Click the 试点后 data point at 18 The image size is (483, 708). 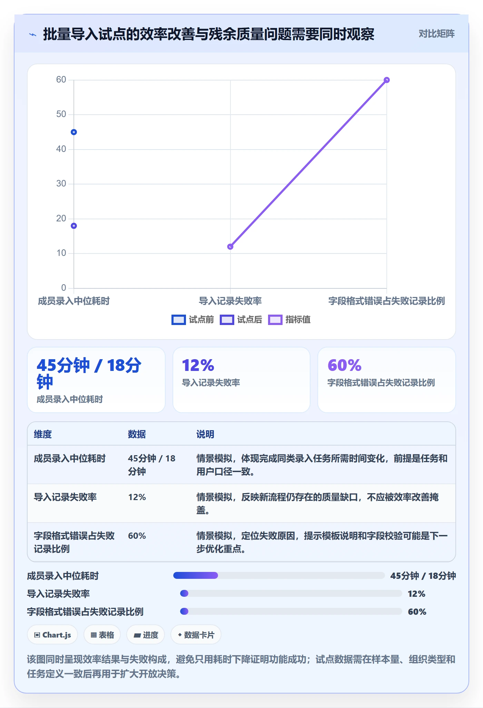tap(74, 226)
